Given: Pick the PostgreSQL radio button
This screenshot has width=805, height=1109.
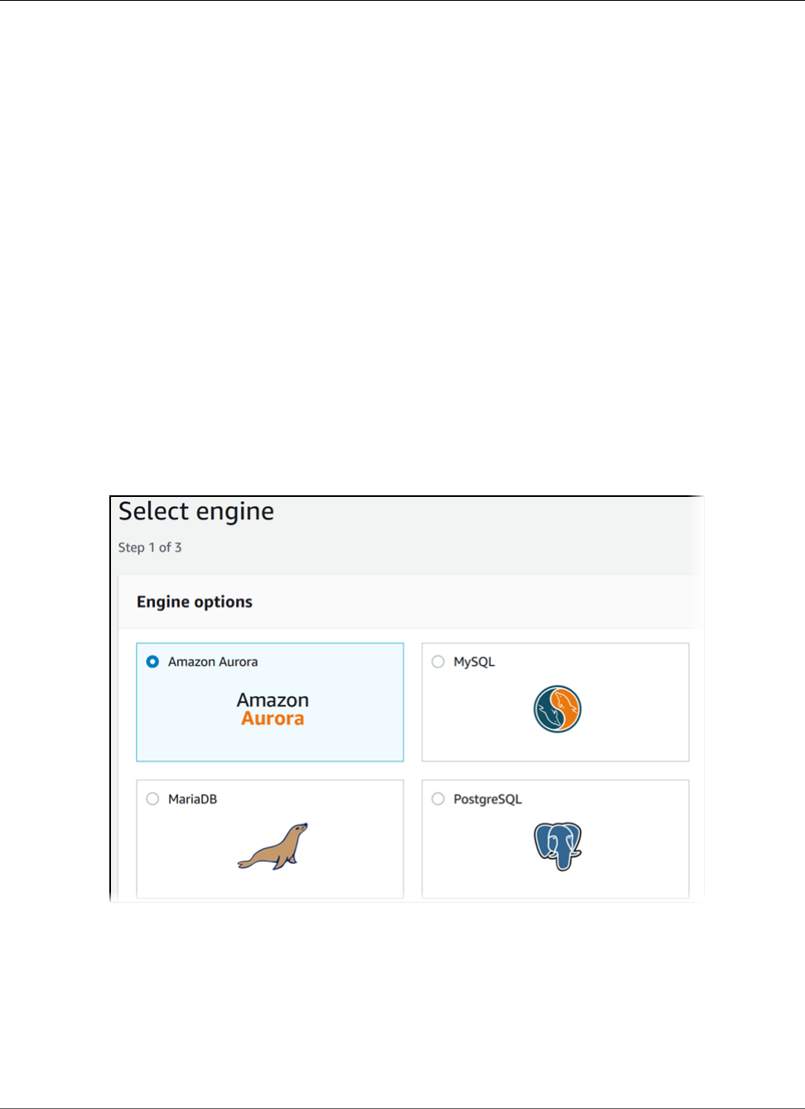Looking at the screenshot, I should pyautogui.click(x=438, y=799).
